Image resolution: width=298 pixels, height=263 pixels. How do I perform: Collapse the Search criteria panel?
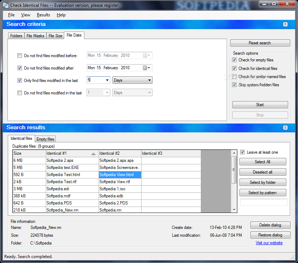[x=285, y=24]
